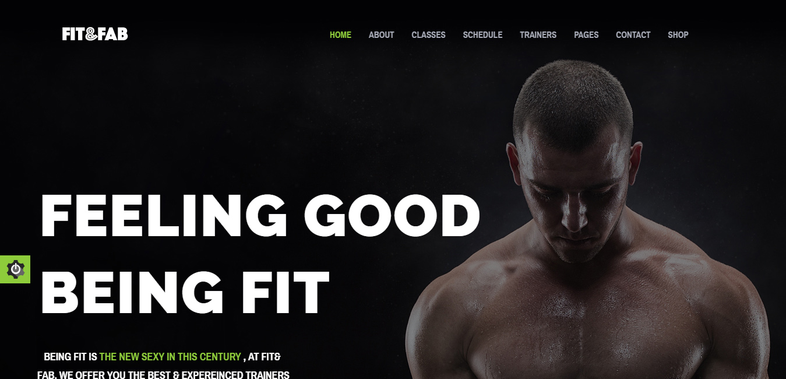Go to the HOME menu item
Viewport: 786px width, 379px height.
click(x=340, y=35)
